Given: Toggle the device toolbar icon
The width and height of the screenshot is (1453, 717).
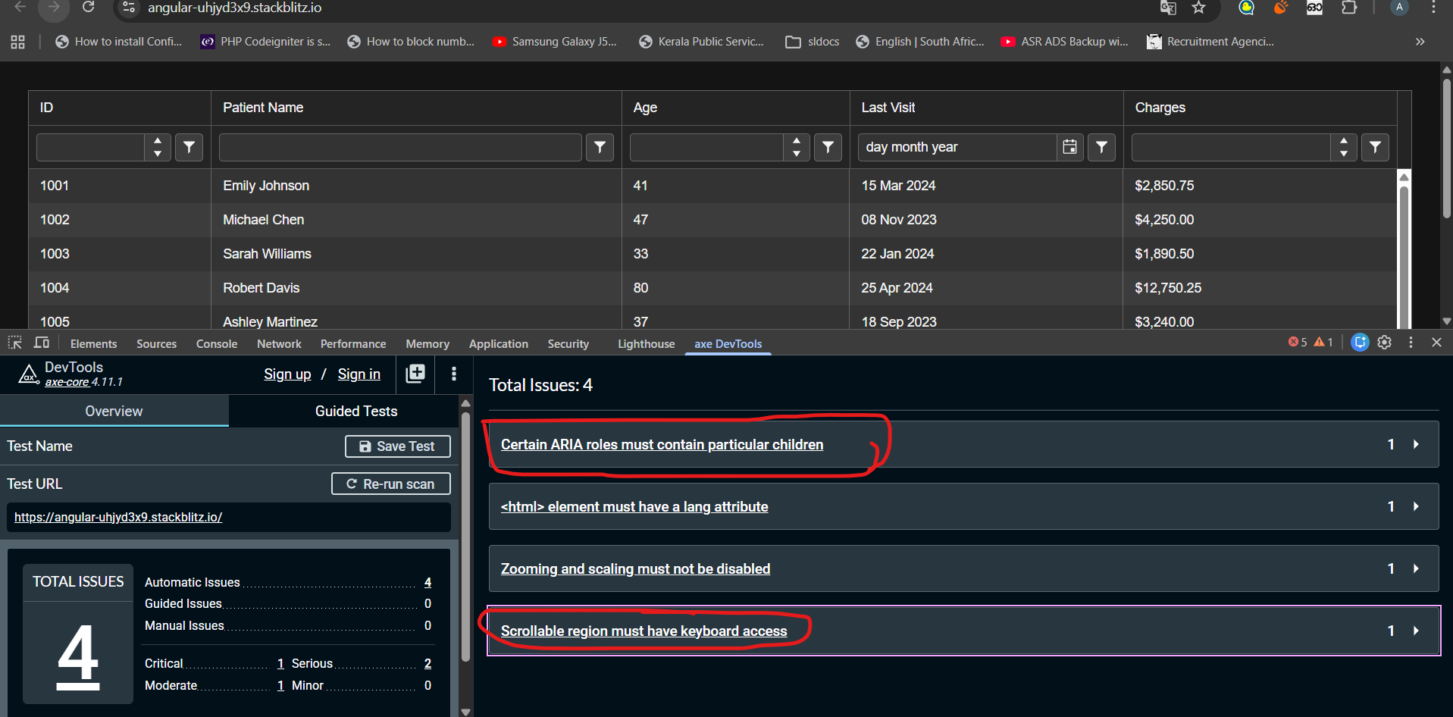Looking at the screenshot, I should click(x=42, y=343).
